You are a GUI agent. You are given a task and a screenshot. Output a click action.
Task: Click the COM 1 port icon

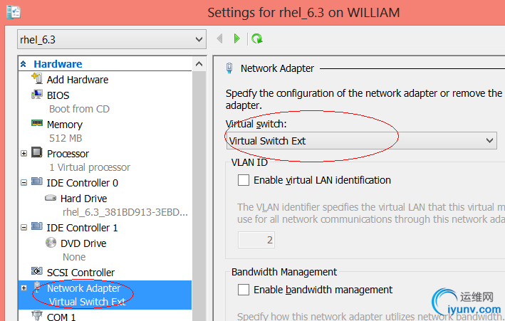tap(38, 317)
